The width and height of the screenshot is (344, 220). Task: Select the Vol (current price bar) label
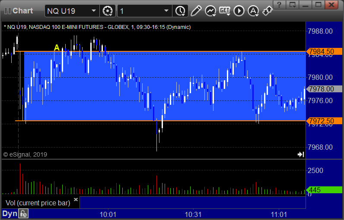38,203
